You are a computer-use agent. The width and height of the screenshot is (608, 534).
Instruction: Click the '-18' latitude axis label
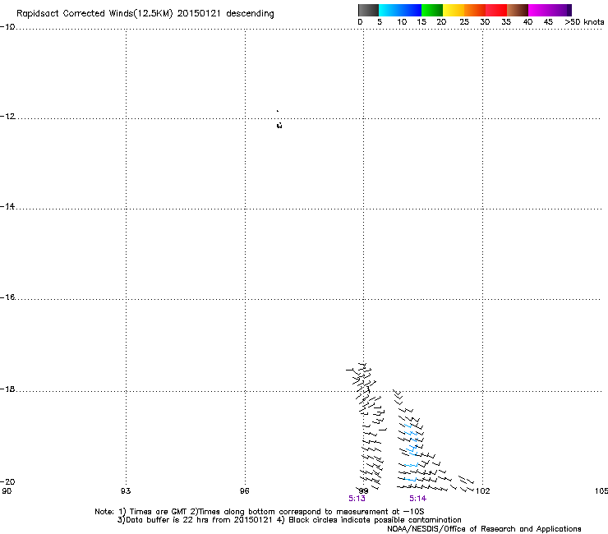tap(7, 389)
